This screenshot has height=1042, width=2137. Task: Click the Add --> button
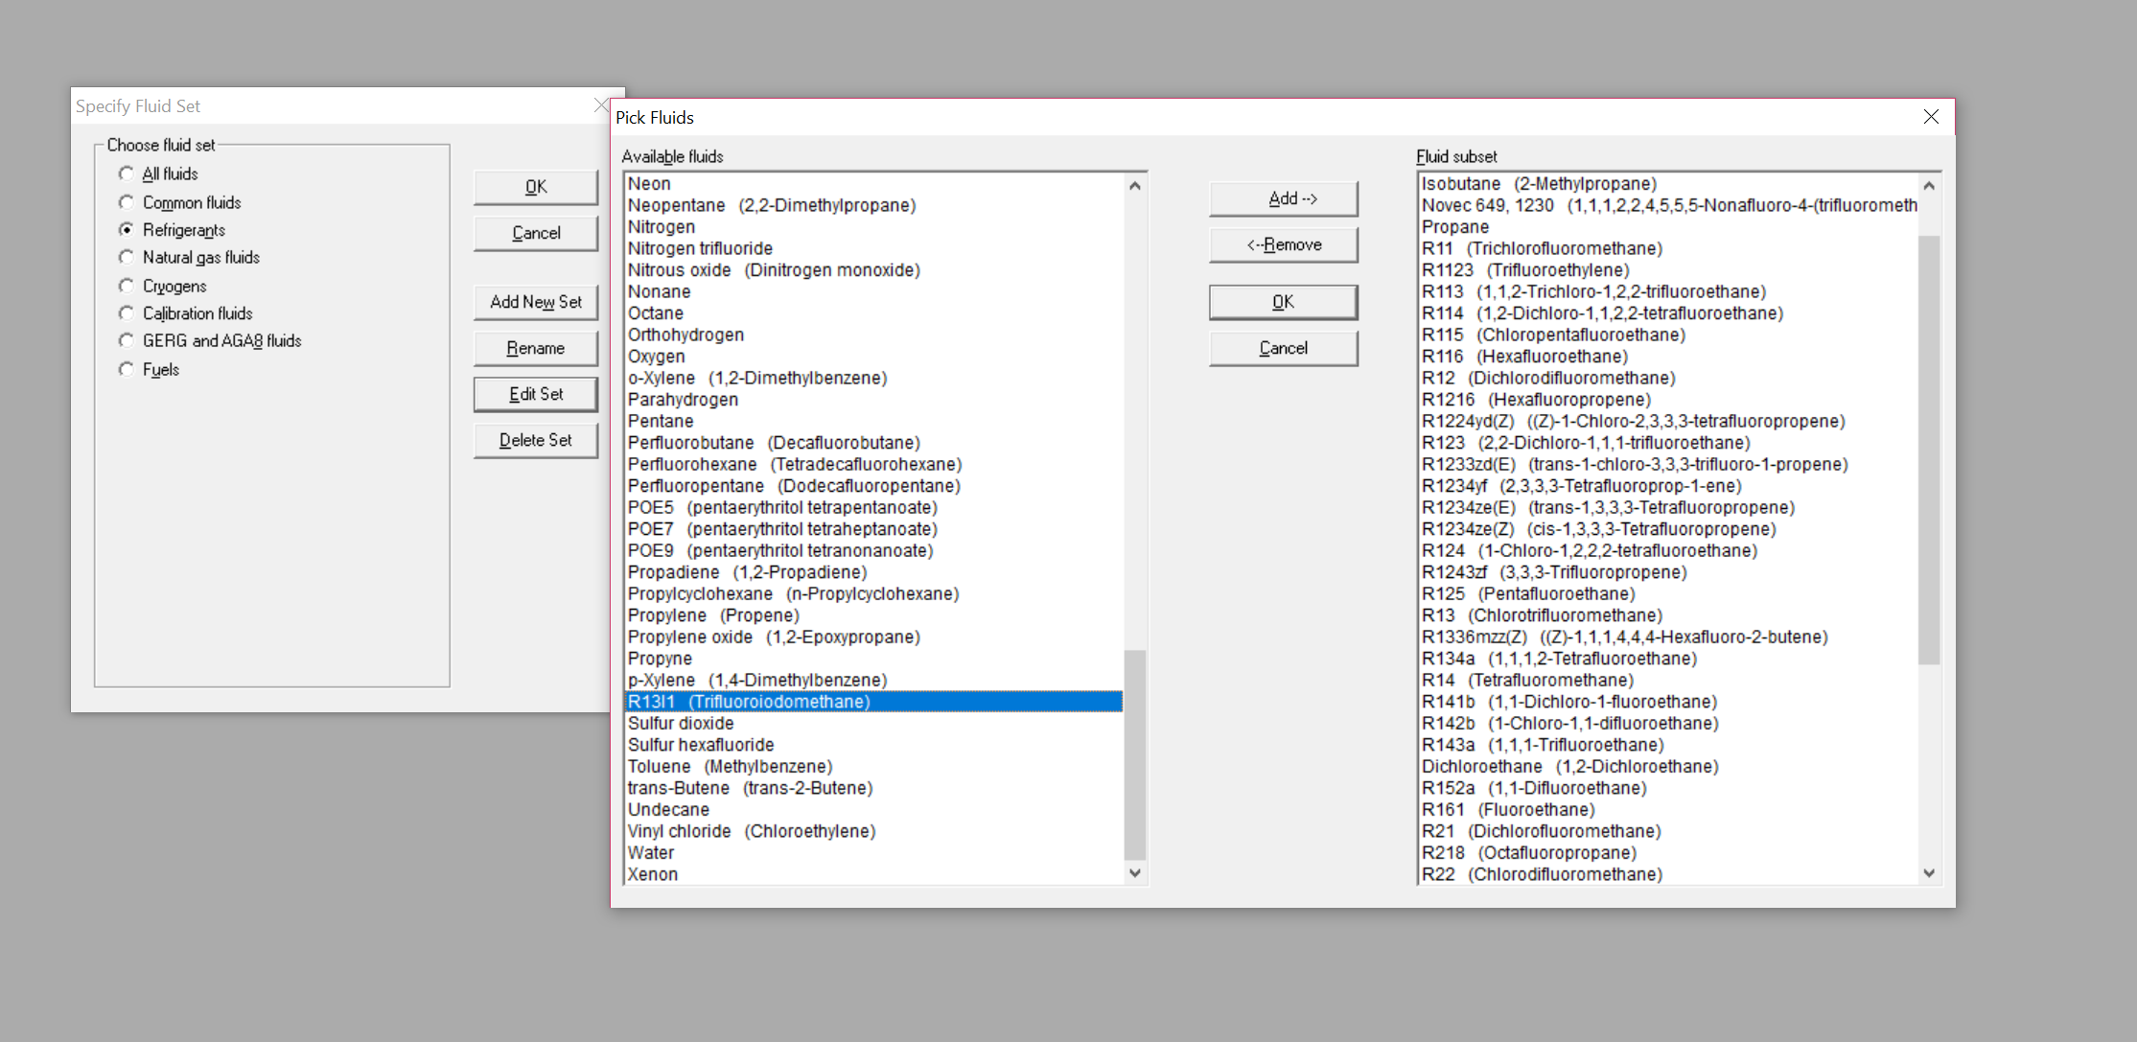[1283, 198]
